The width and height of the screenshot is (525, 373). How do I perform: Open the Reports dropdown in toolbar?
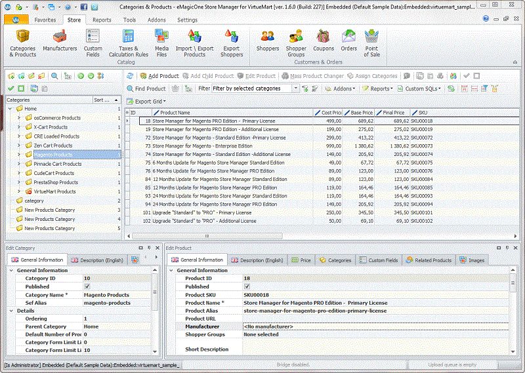click(x=378, y=88)
